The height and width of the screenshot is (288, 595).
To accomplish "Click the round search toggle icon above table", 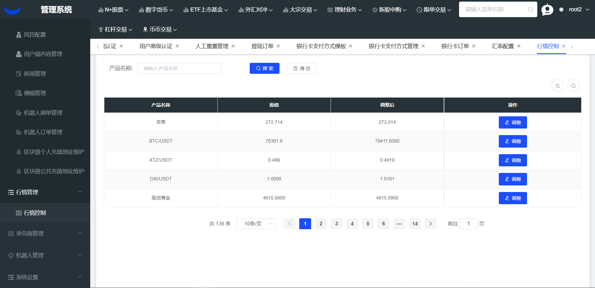I will [573, 86].
